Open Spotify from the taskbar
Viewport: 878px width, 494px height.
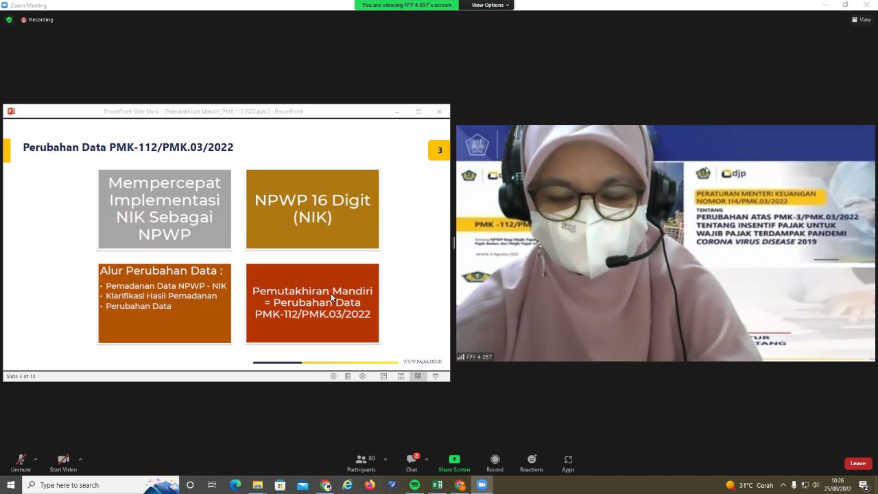click(414, 485)
